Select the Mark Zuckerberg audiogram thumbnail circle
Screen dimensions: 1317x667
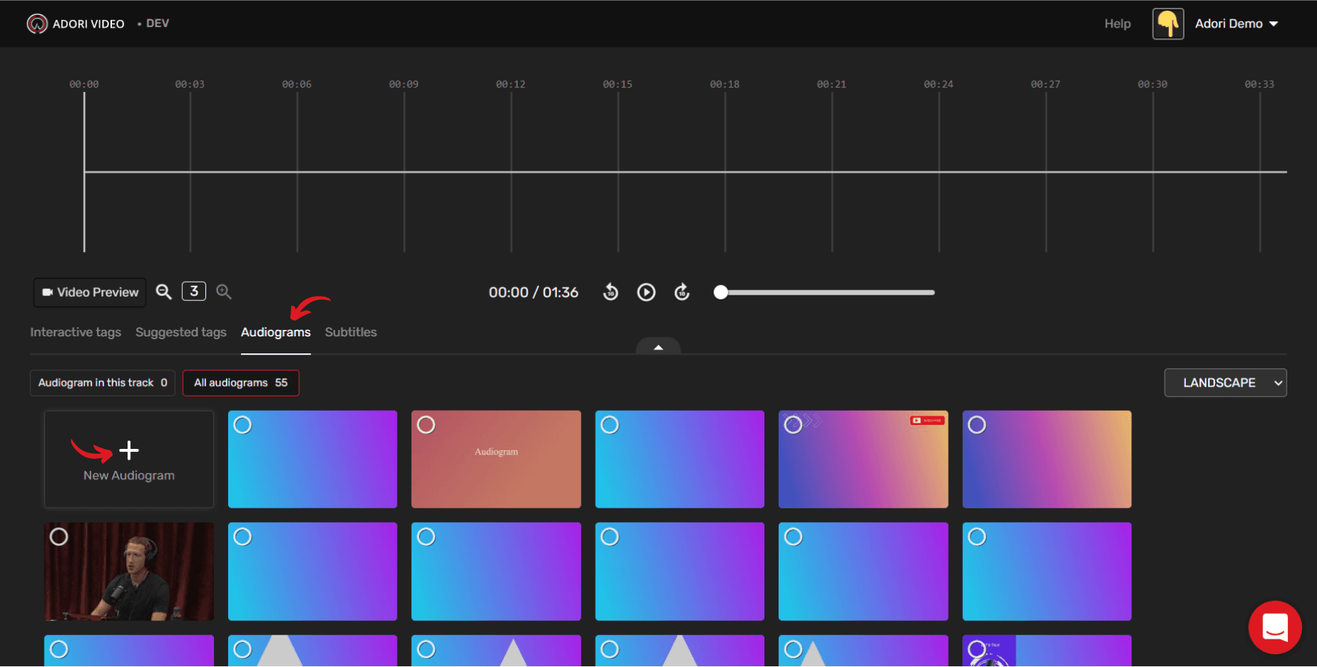tap(60, 537)
